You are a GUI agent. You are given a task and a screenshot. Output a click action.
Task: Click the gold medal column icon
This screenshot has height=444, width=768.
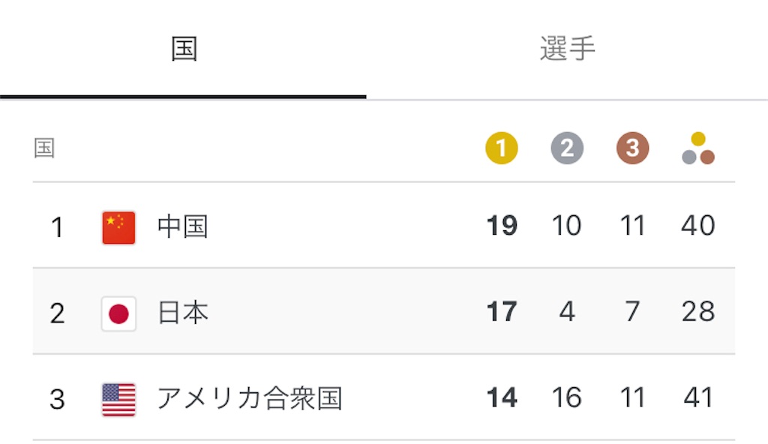(x=502, y=148)
